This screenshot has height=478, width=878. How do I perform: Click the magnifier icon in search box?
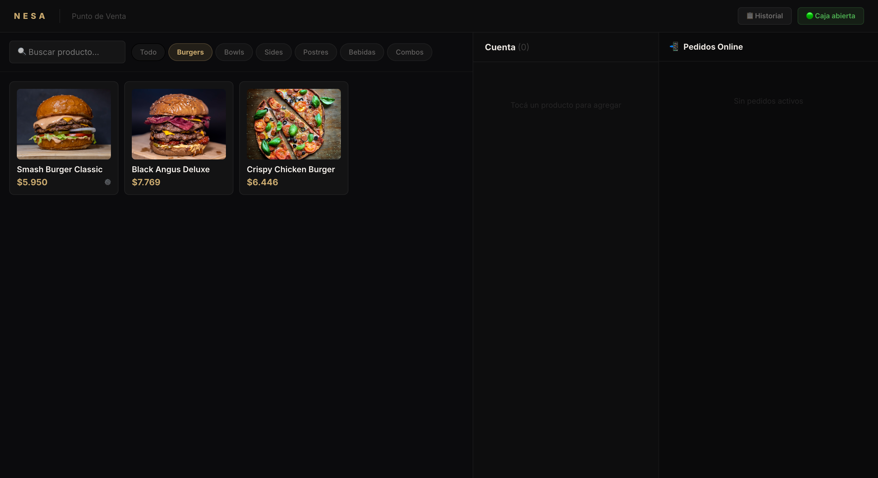click(x=22, y=51)
